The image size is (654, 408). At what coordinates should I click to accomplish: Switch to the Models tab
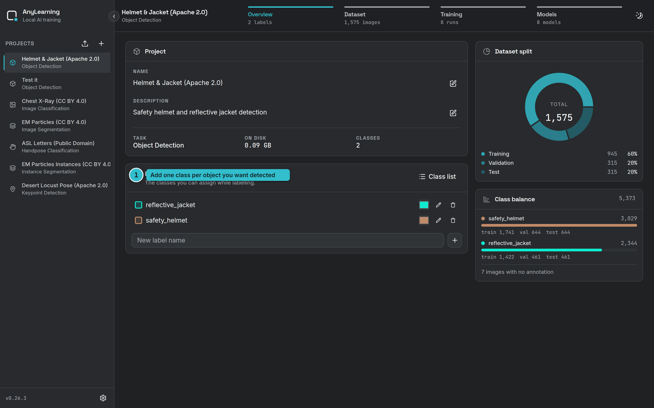click(x=579, y=16)
